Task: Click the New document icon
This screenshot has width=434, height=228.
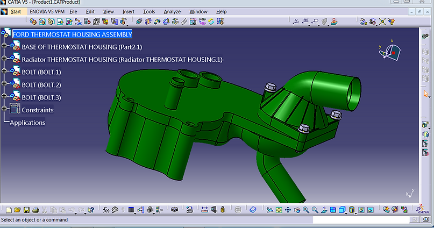Action: point(9,210)
